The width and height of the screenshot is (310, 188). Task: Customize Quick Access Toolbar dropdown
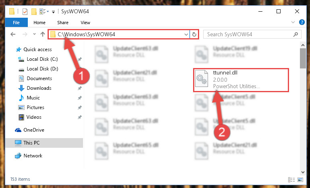53,12
